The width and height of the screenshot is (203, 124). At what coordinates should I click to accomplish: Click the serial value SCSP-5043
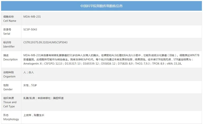pos(30,29)
